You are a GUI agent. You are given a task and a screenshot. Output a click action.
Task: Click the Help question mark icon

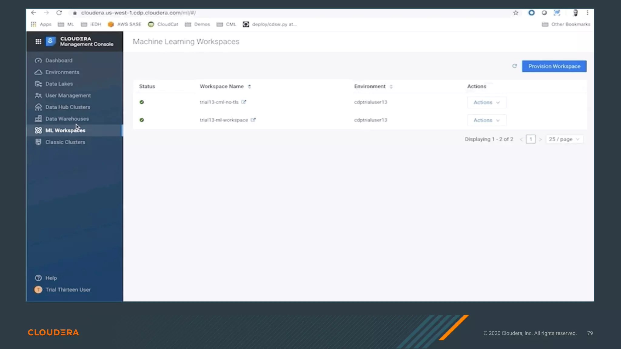tap(38, 278)
